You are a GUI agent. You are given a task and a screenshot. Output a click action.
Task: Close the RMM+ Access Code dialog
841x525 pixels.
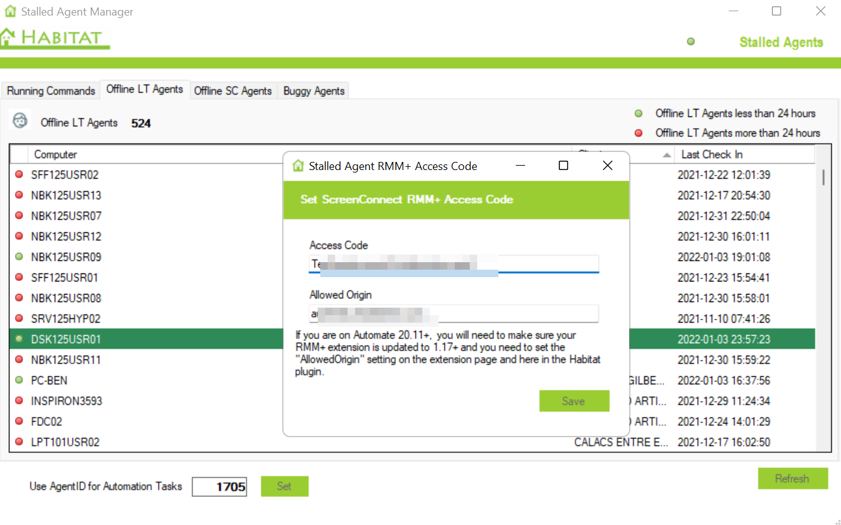pyautogui.click(x=607, y=166)
